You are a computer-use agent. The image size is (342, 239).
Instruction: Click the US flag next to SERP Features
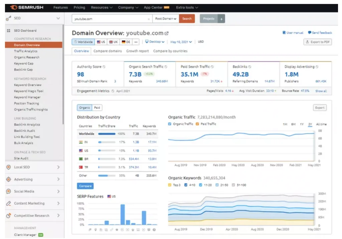pos(109,197)
